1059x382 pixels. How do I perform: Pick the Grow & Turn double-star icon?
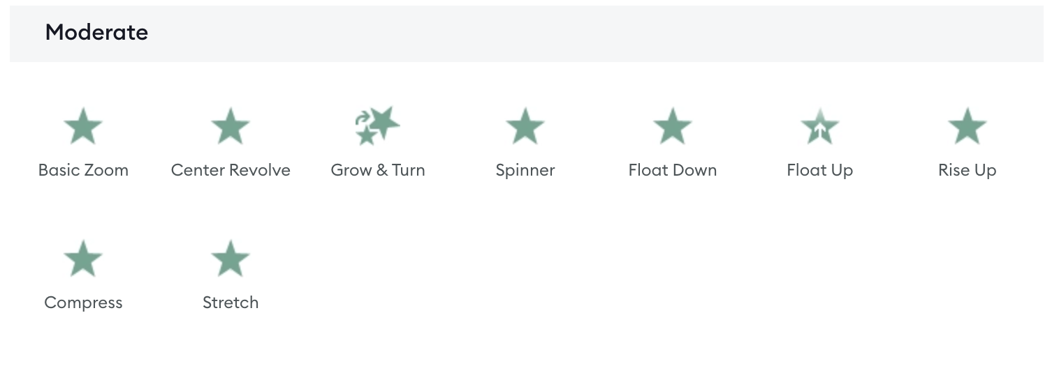pyautogui.click(x=377, y=125)
